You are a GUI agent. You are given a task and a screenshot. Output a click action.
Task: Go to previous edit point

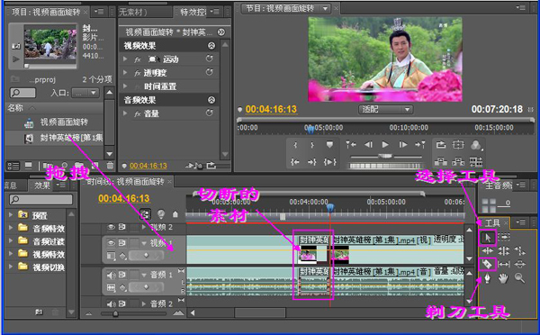click(351, 144)
